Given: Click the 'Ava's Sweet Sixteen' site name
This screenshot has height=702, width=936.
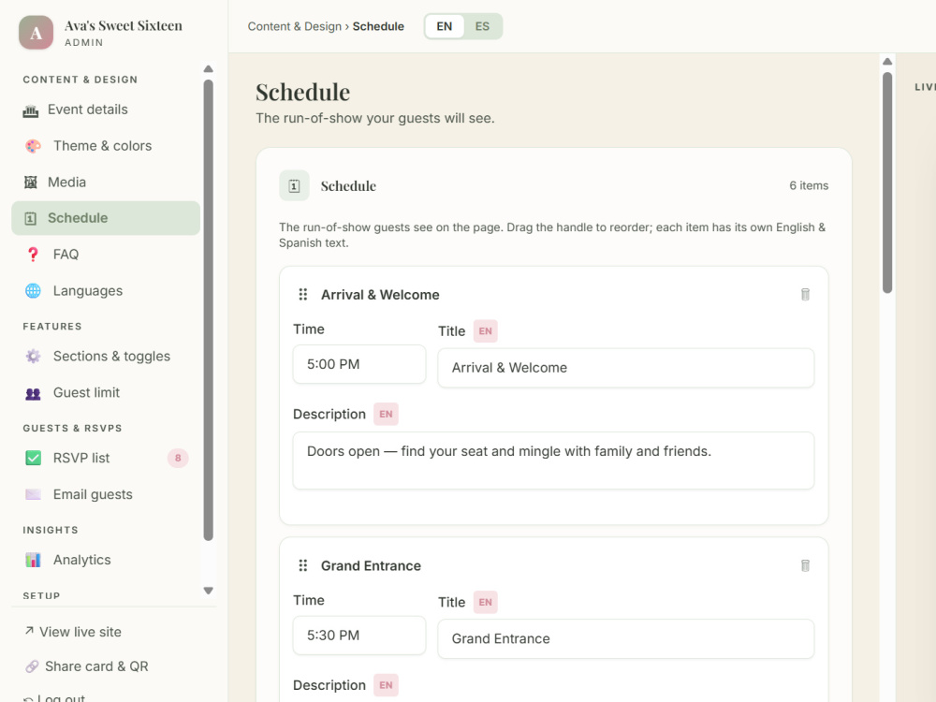Looking at the screenshot, I should click(x=124, y=25).
